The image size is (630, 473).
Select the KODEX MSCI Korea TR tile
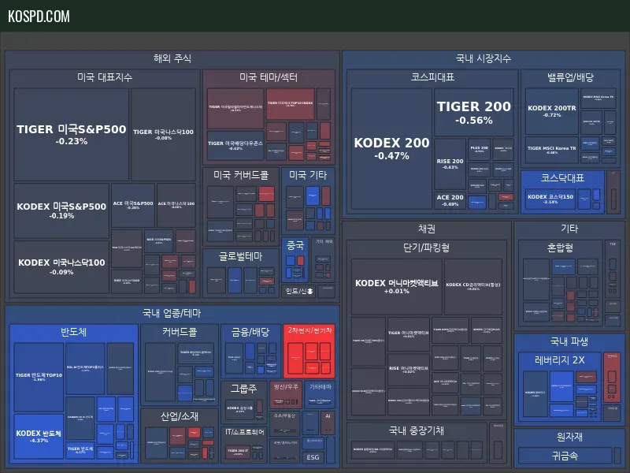click(598, 99)
